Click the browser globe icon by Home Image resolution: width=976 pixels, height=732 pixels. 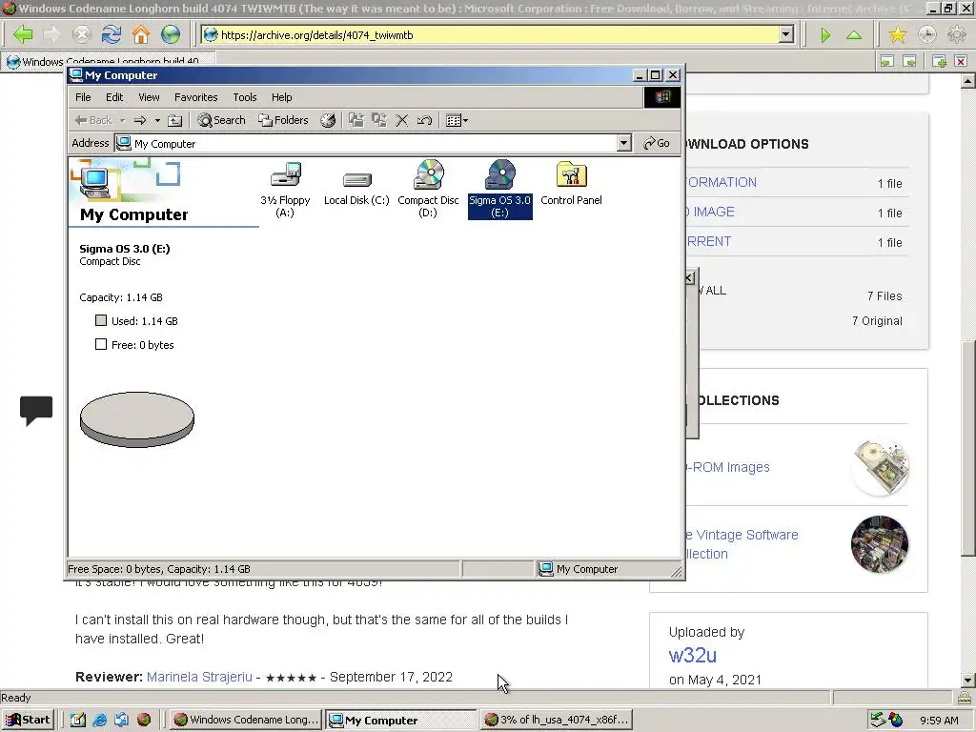171,34
